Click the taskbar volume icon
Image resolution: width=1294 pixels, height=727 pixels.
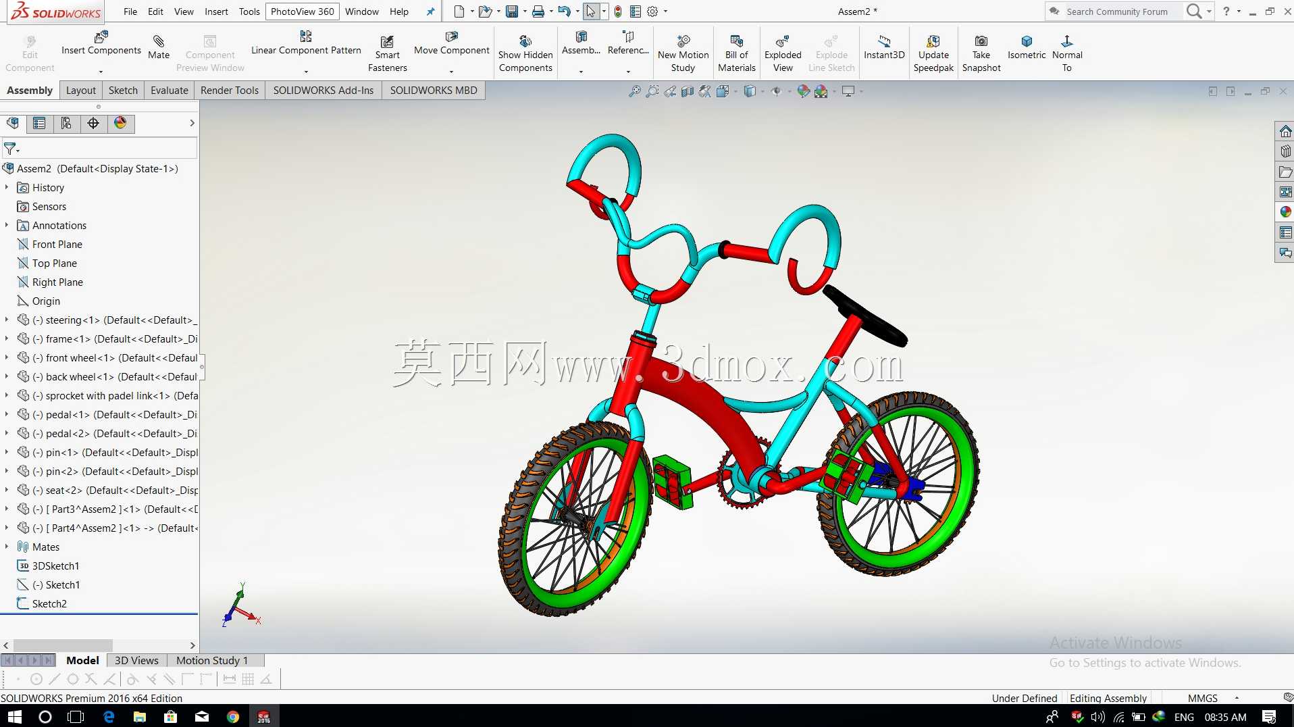1097,717
